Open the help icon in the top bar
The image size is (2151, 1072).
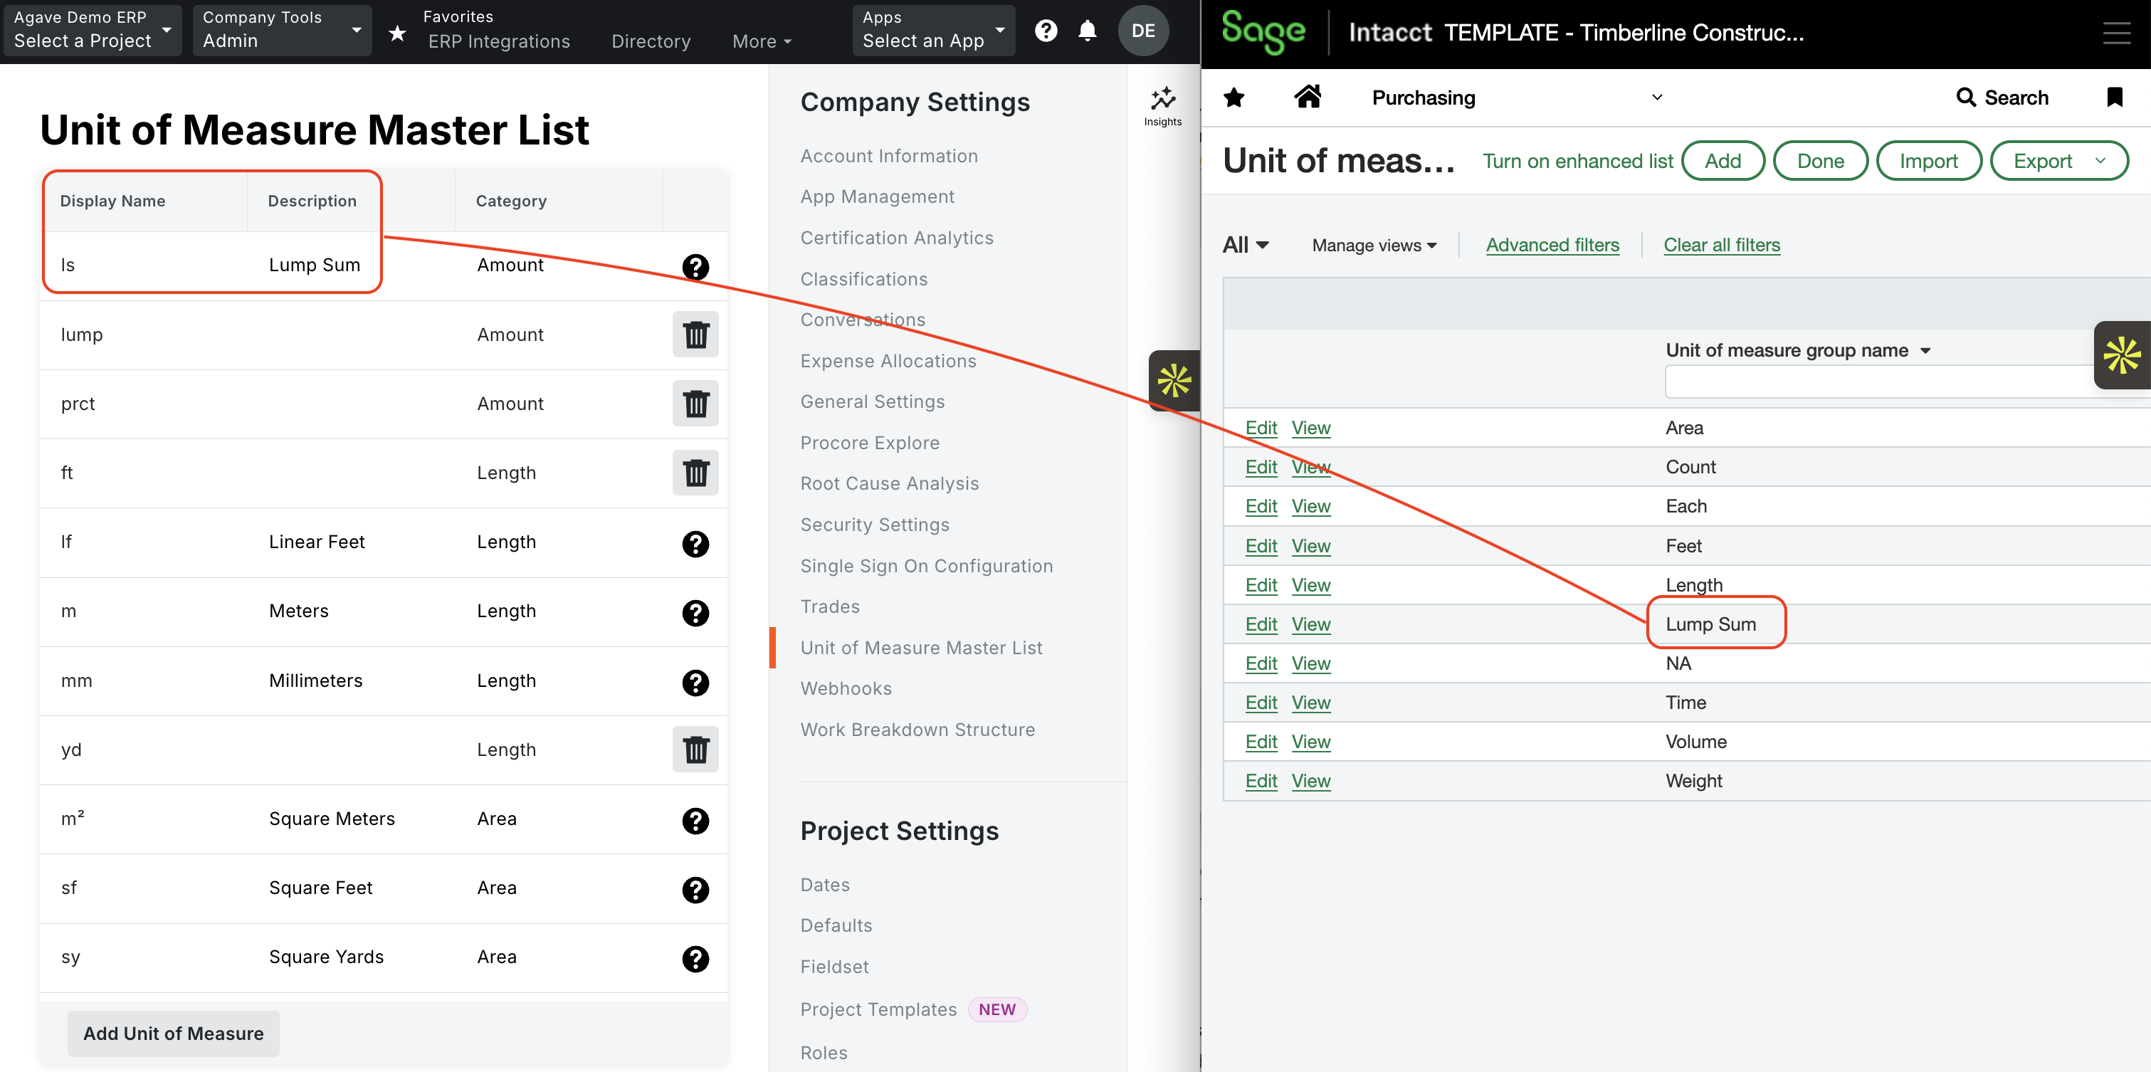(x=1046, y=30)
